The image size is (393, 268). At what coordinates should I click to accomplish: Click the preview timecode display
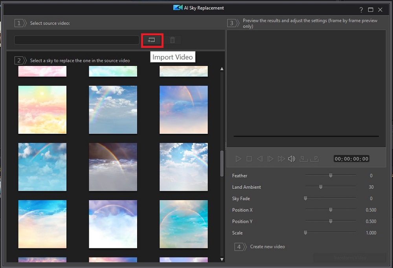tap(351, 159)
